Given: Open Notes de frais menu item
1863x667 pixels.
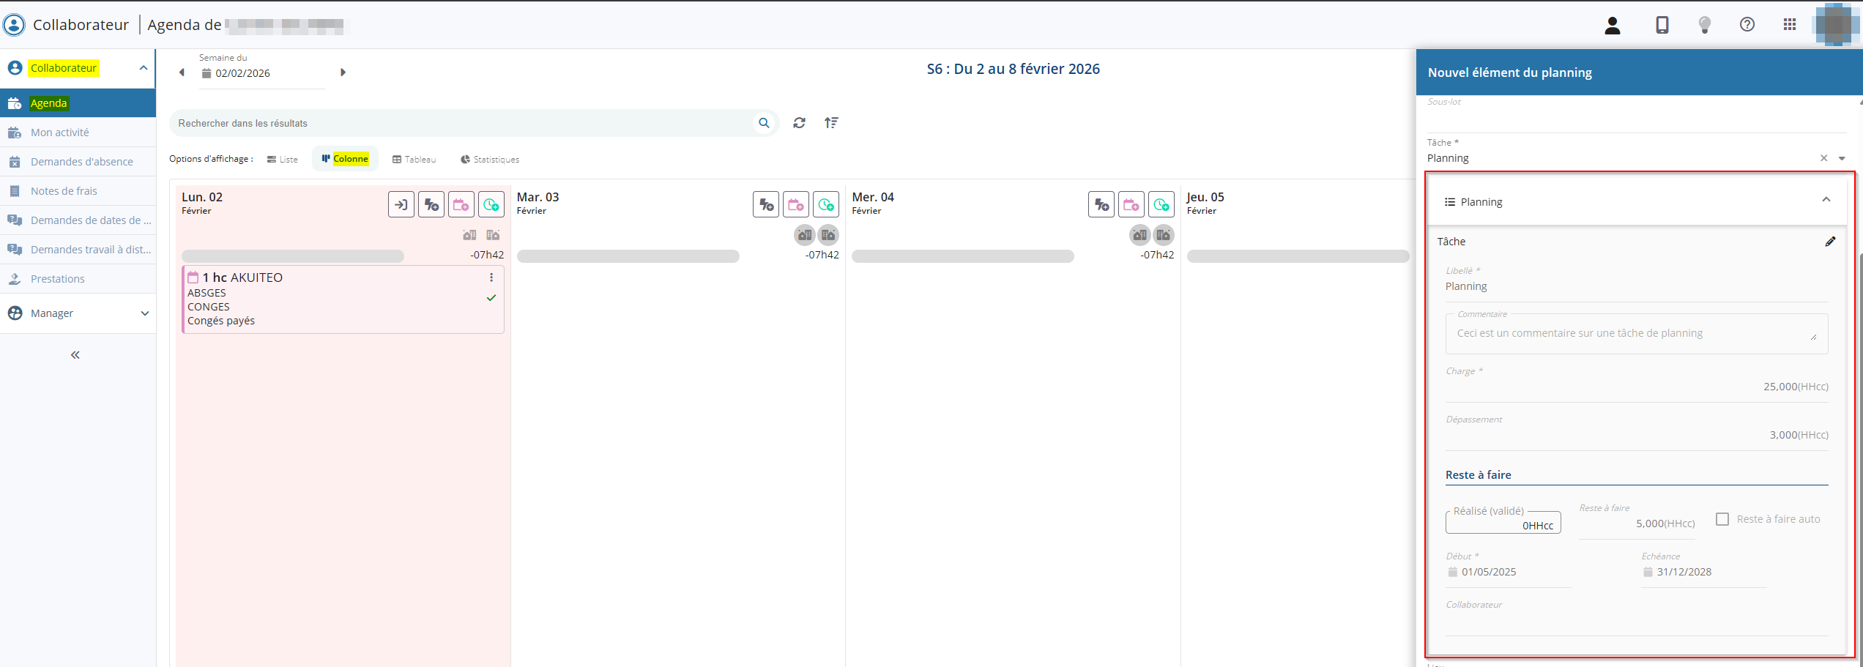Looking at the screenshot, I should 64,191.
